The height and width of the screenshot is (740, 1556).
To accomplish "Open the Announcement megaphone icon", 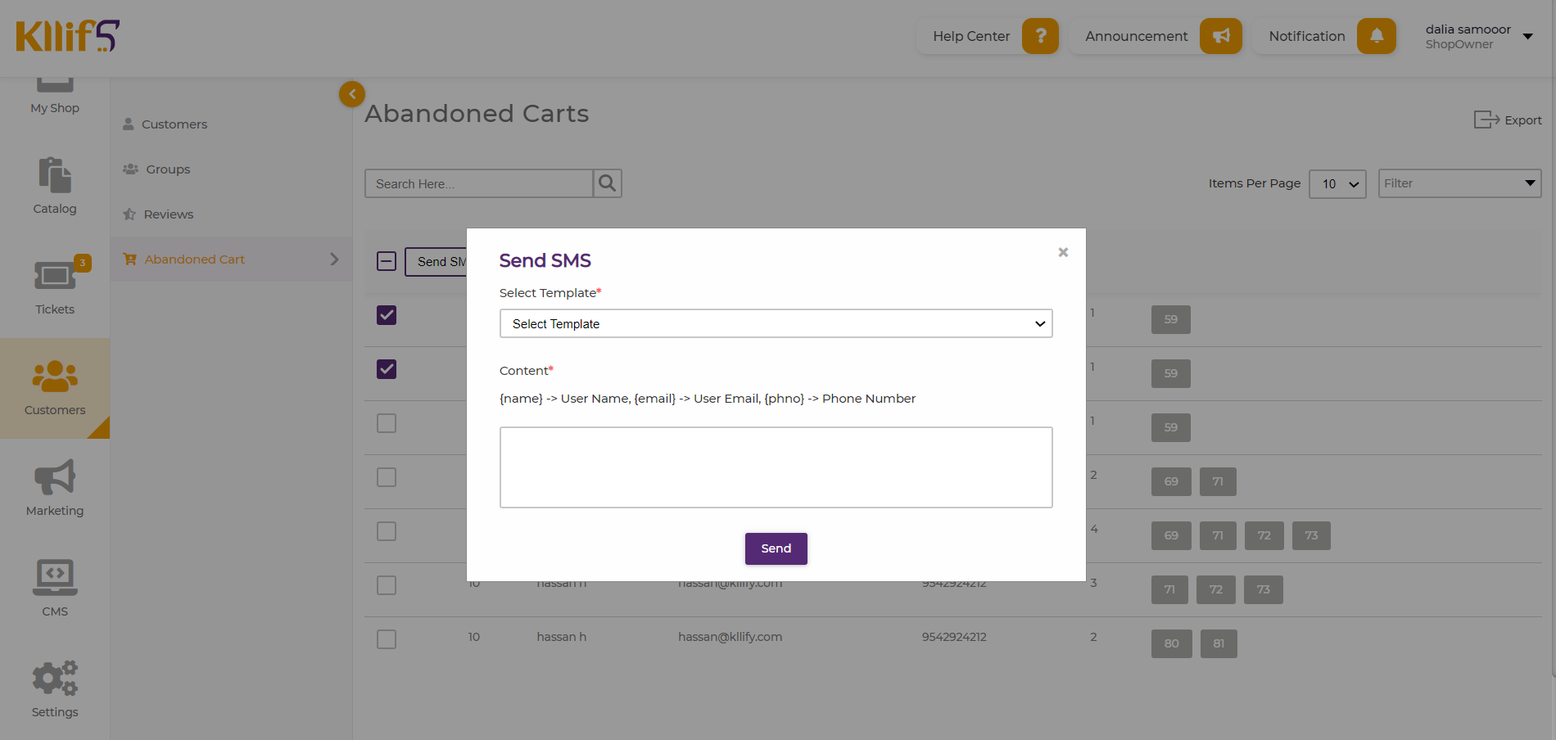I will [x=1220, y=36].
